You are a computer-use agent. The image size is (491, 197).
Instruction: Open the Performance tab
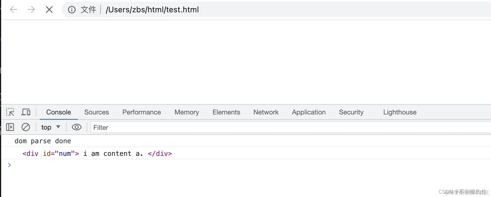click(142, 112)
